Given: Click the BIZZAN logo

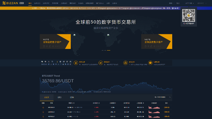Looking at the screenshot, I should point(10,3).
